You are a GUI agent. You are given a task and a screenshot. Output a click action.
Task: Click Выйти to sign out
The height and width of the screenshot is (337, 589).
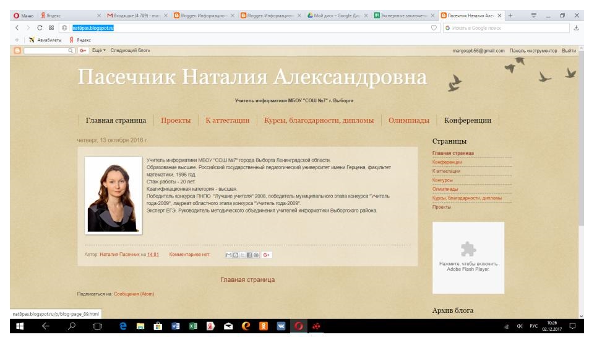[x=569, y=51]
